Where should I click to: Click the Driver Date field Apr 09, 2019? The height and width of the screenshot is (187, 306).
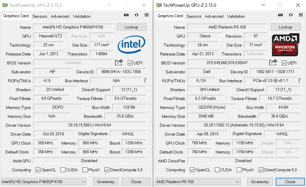coord(208,134)
